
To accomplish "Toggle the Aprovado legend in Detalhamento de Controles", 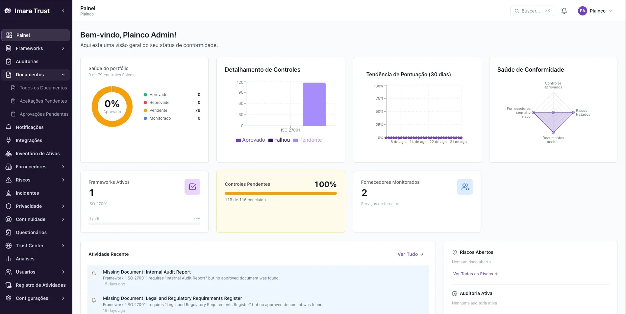I will pos(251,140).
